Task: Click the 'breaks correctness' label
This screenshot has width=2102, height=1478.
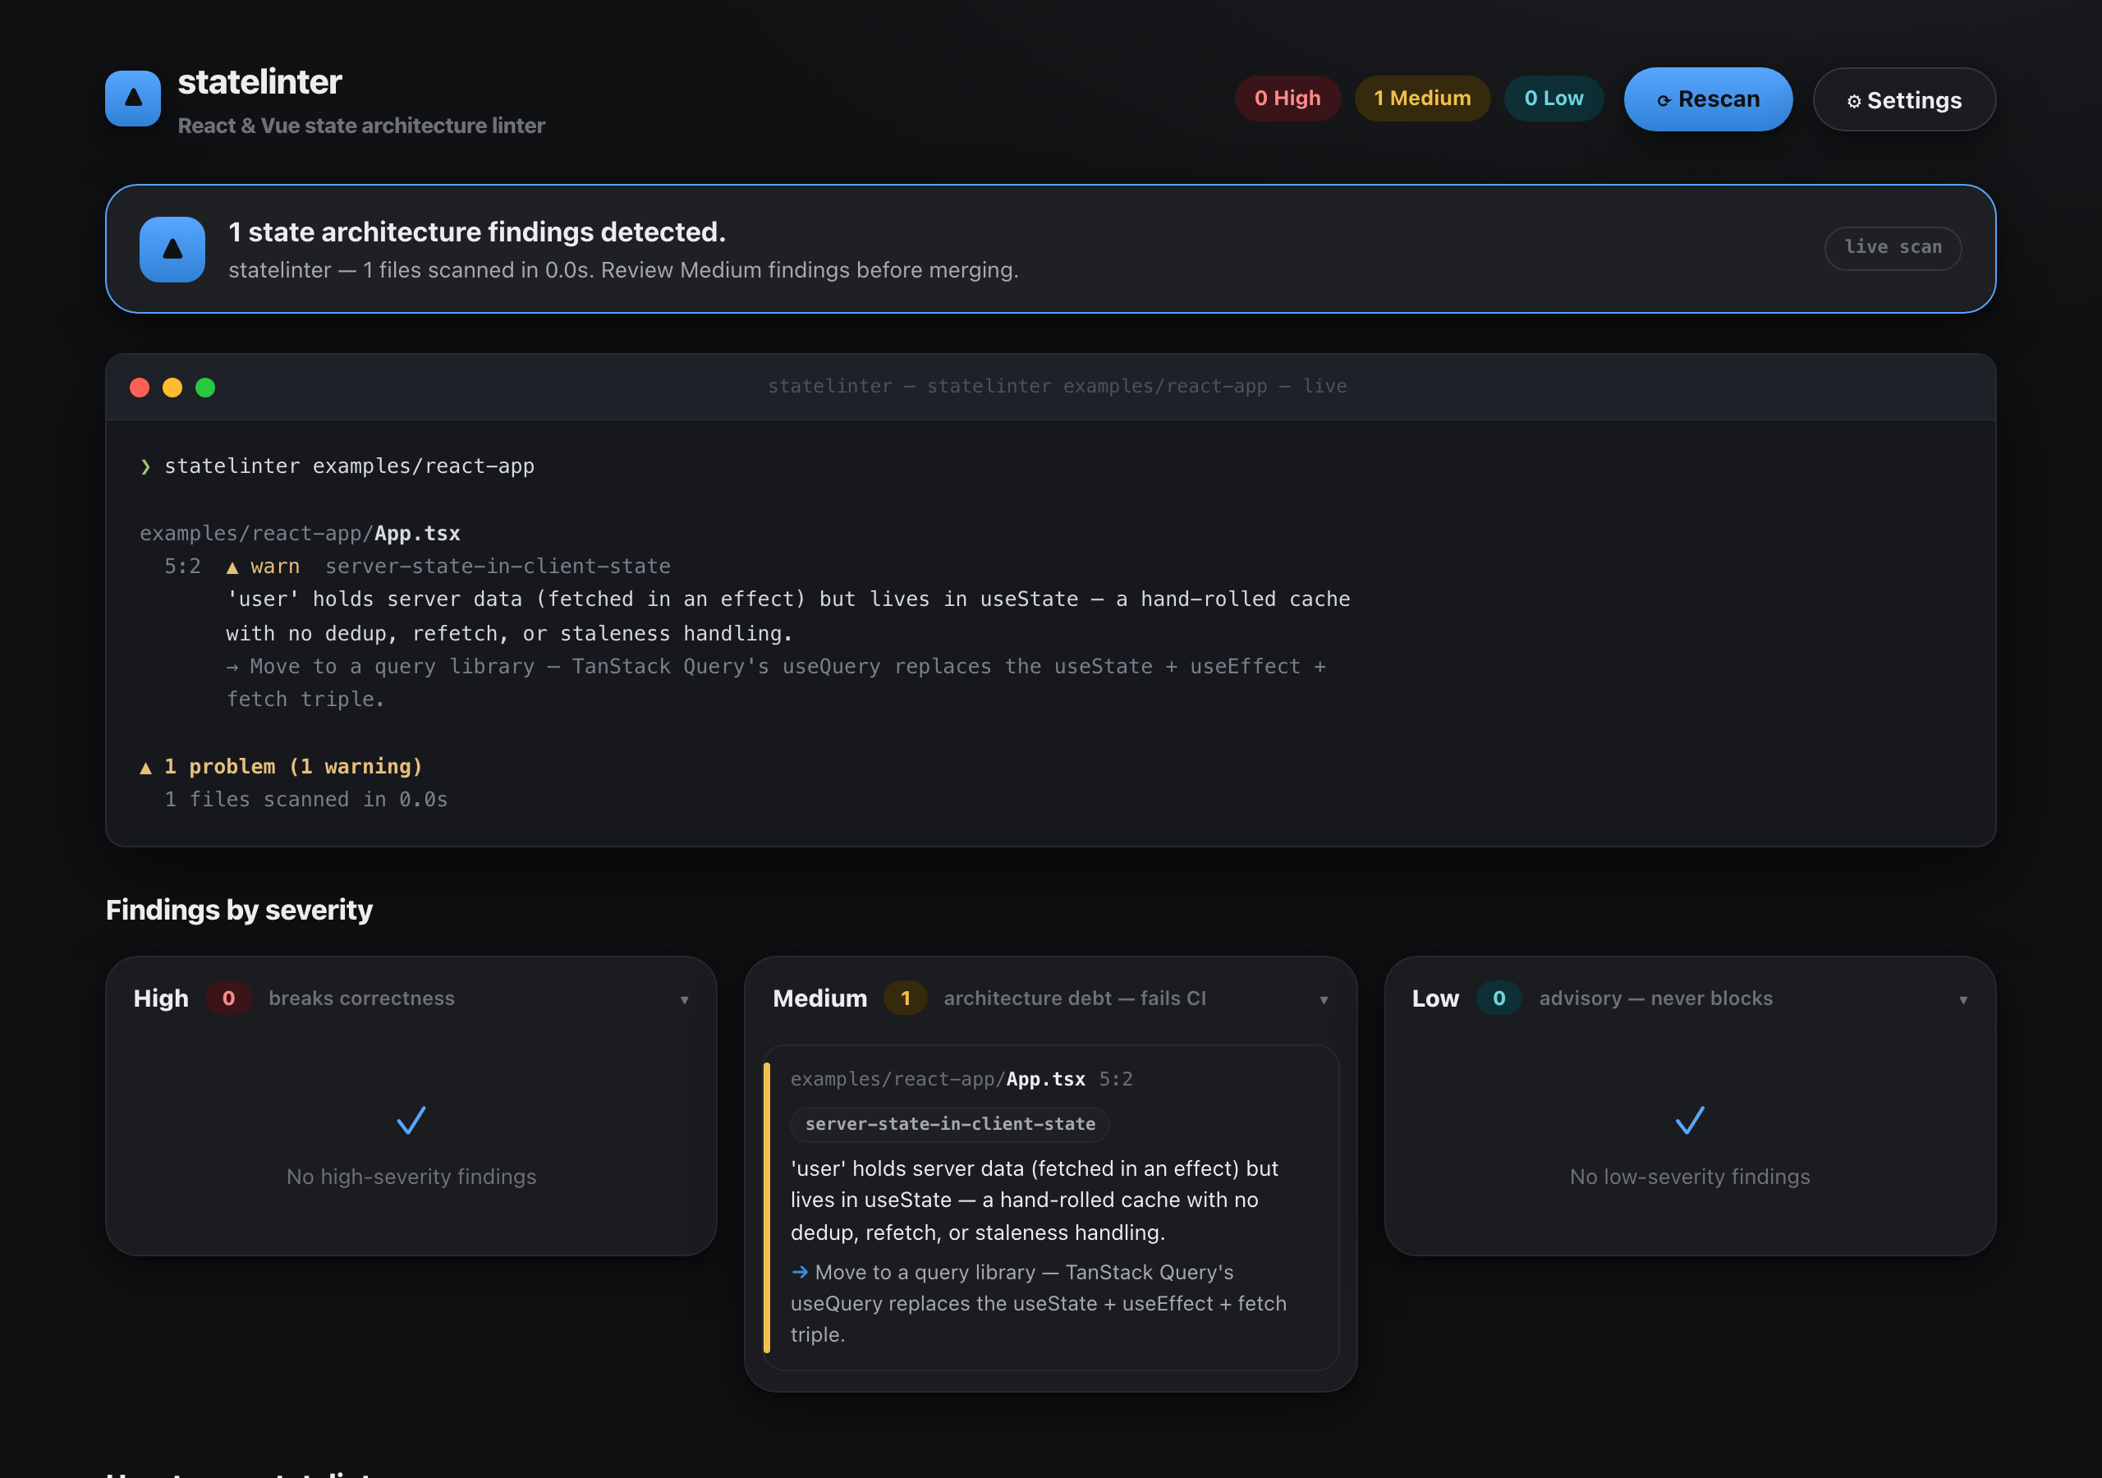Action: 361,998
